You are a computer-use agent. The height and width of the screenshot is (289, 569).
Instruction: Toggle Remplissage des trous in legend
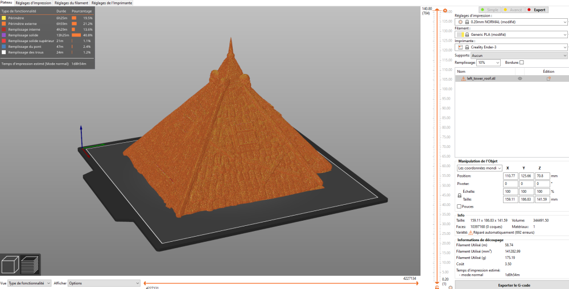3,52
